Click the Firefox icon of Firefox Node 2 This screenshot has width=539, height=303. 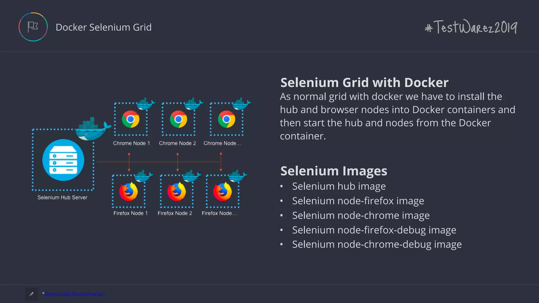tap(177, 192)
